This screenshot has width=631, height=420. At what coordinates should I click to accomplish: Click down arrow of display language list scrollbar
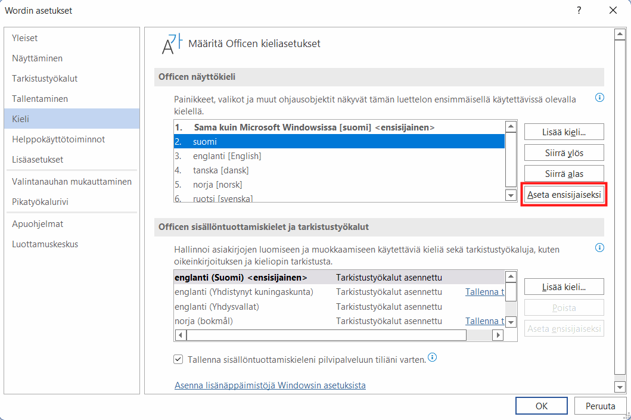pyautogui.click(x=511, y=195)
